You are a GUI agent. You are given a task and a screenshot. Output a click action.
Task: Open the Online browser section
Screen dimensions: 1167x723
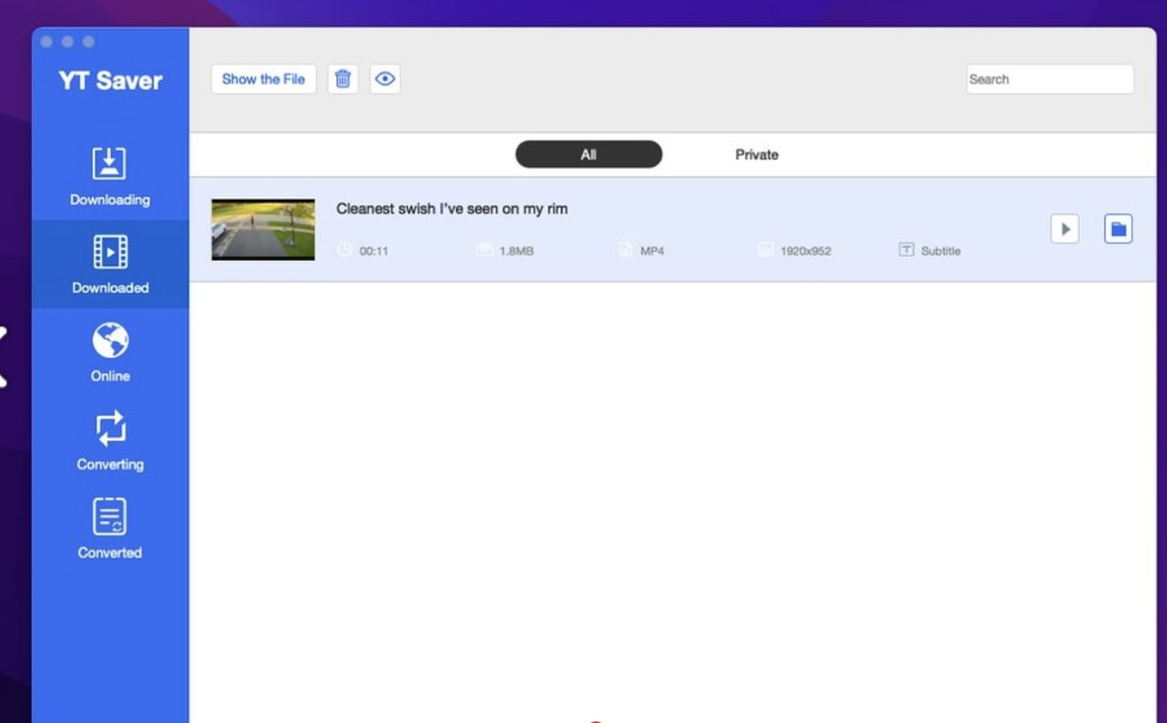click(x=110, y=353)
